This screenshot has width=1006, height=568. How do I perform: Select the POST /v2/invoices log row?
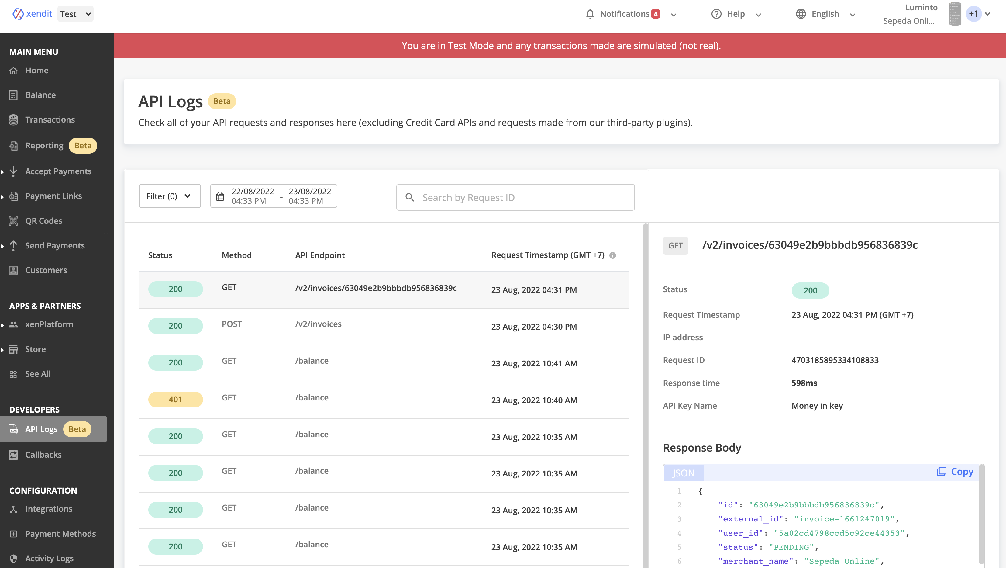[384, 326]
